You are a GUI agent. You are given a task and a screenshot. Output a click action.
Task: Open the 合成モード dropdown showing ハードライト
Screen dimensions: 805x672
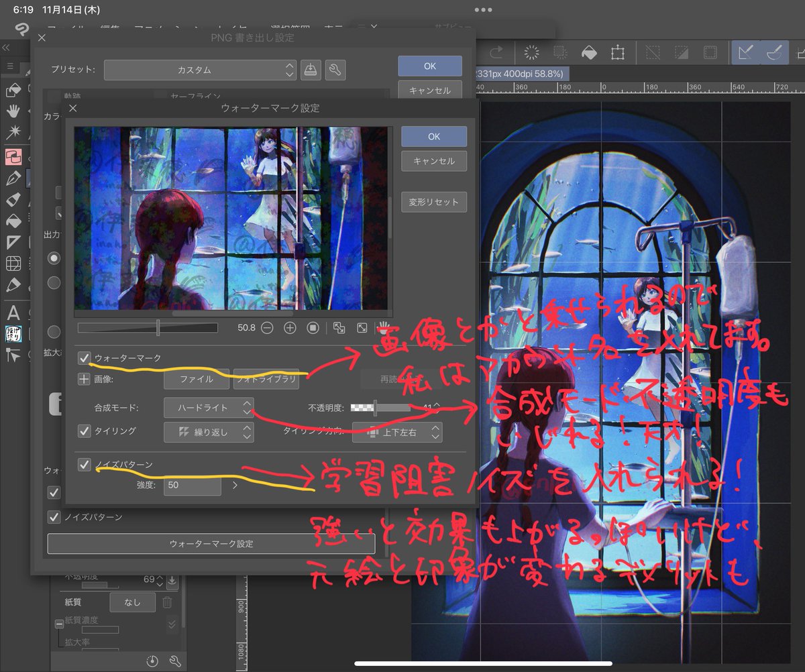208,408
